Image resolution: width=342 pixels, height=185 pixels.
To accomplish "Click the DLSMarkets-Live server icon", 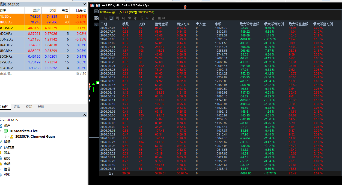I will point(6,131).
